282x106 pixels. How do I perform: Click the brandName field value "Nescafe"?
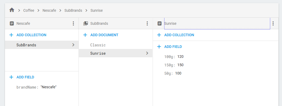[49, 87]
